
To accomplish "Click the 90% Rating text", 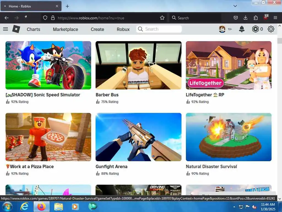I will (200, 173).
